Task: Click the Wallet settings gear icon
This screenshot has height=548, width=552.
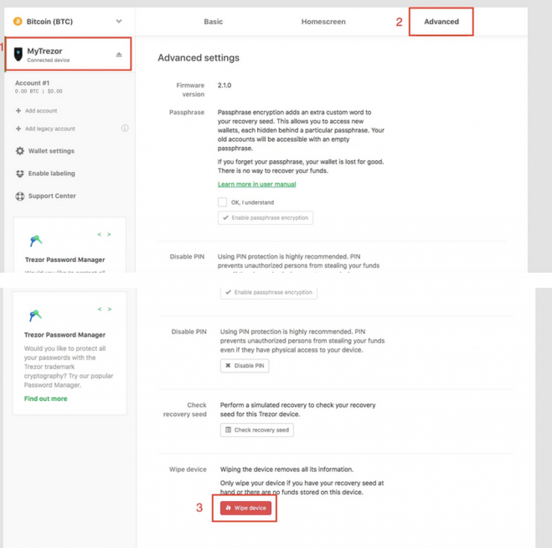Action: pyautogui.click(x=20, y=151)
